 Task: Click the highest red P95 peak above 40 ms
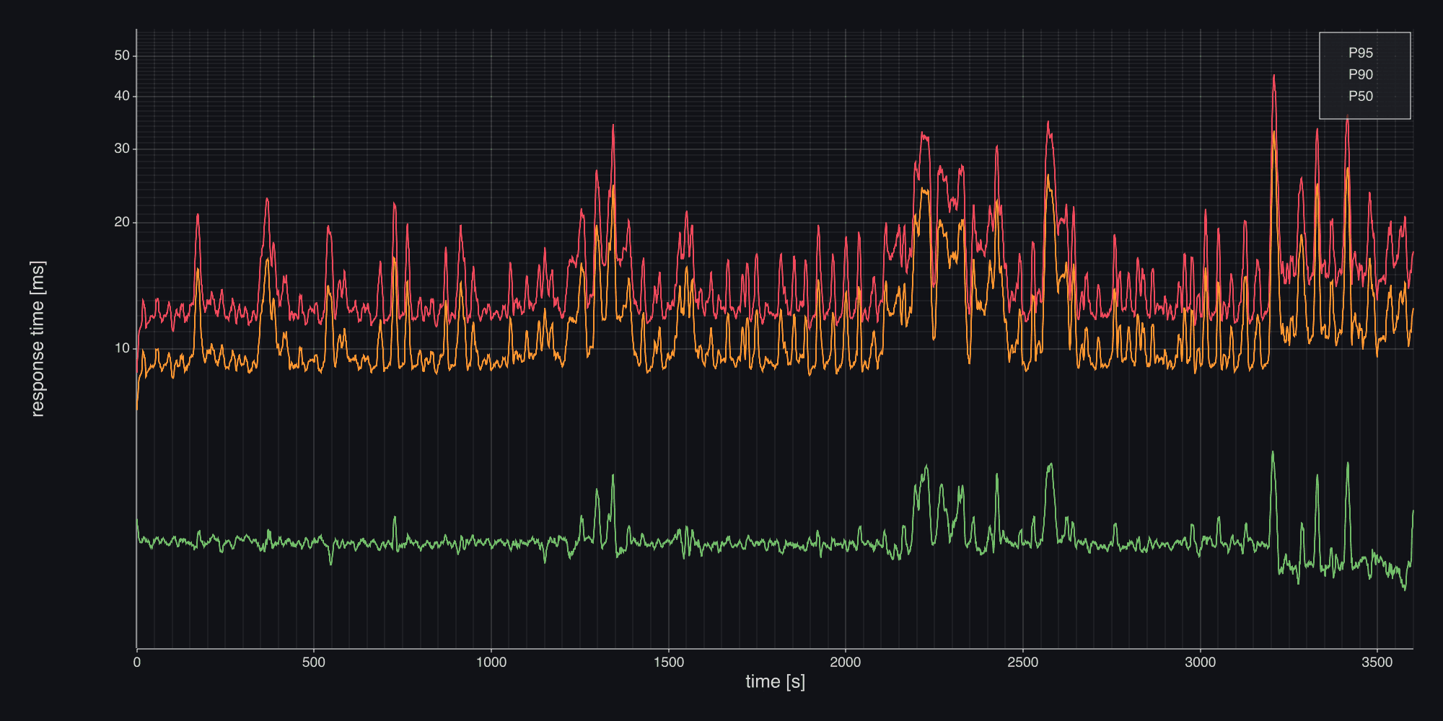pyautogui.click(x=1273, y=76)
